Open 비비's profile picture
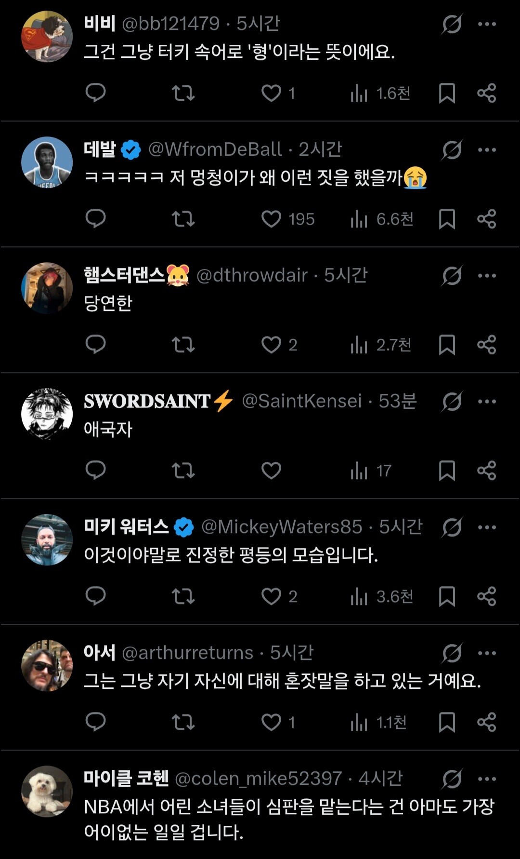The image size is (520, 859). (47, 36)
